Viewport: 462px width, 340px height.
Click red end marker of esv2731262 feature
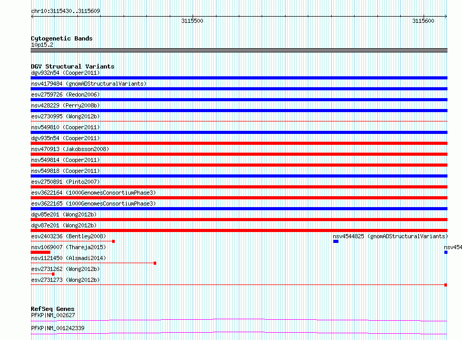click(x=53, y=274)
